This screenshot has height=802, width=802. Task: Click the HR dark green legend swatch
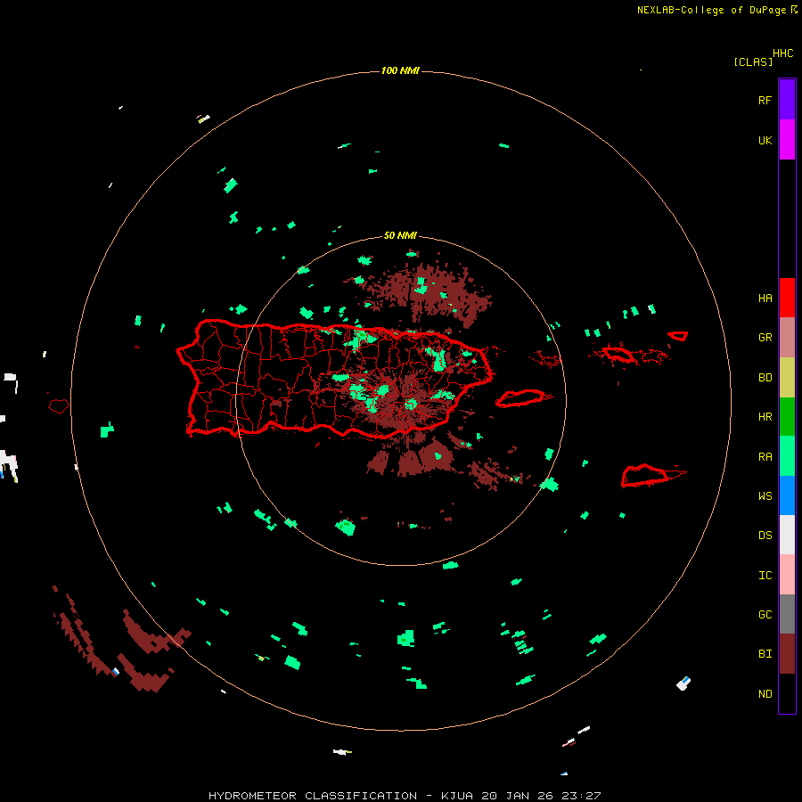click(x=787, y=417)
